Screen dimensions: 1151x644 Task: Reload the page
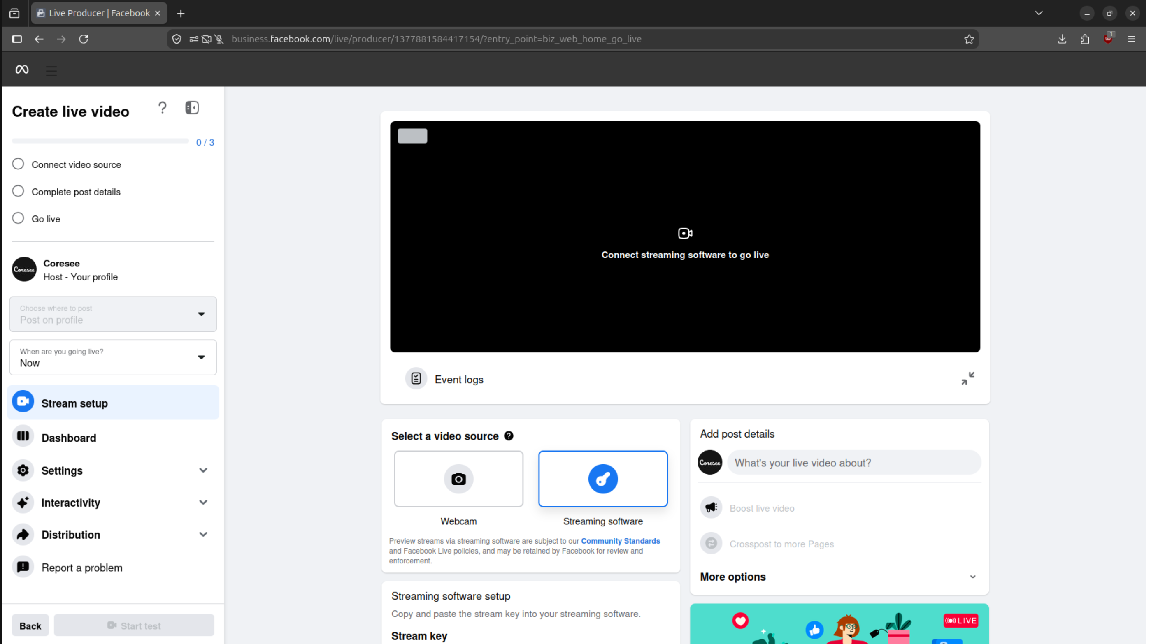[84, 39]
